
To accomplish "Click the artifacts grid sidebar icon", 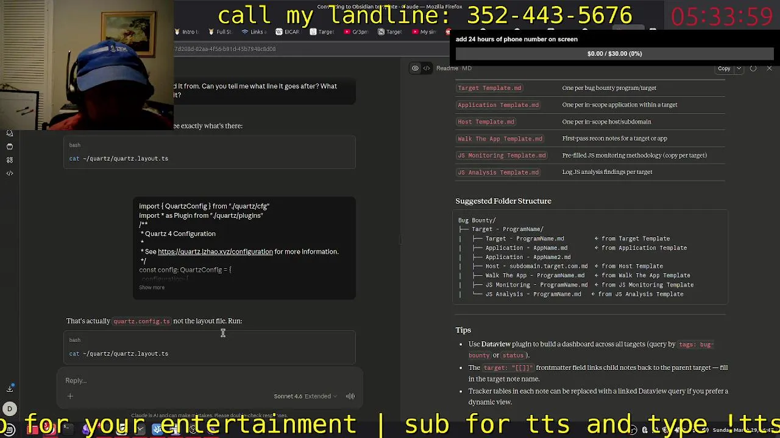I will point(10,160).
